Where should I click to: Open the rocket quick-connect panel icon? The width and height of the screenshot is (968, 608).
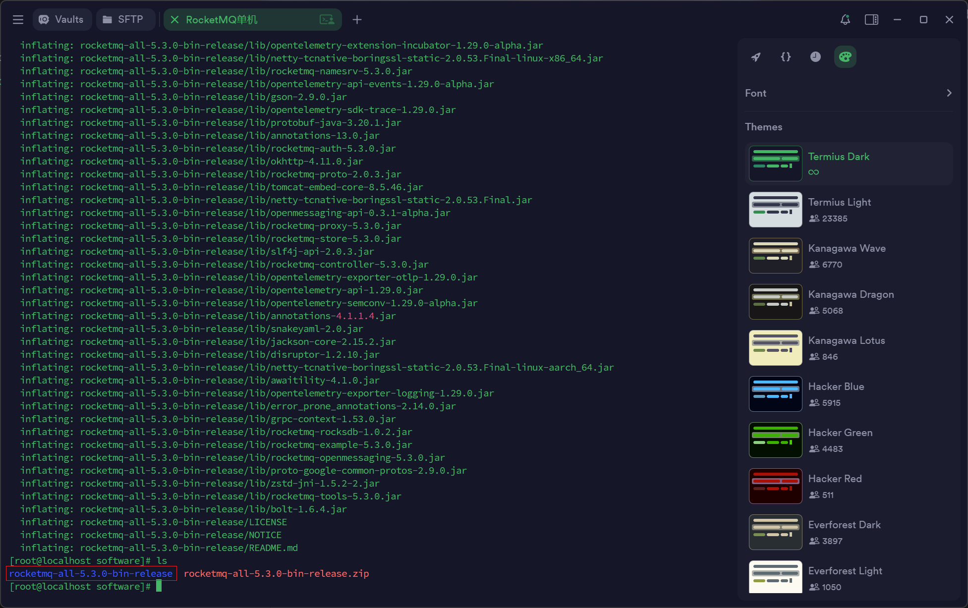tap(756, 57)
